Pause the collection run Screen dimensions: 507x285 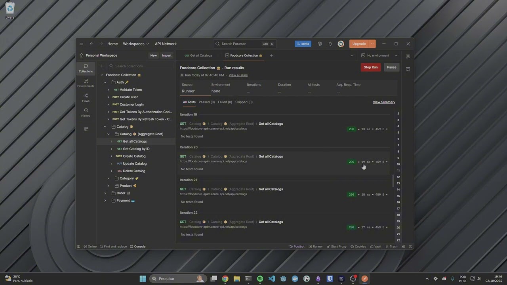[392, 67]
